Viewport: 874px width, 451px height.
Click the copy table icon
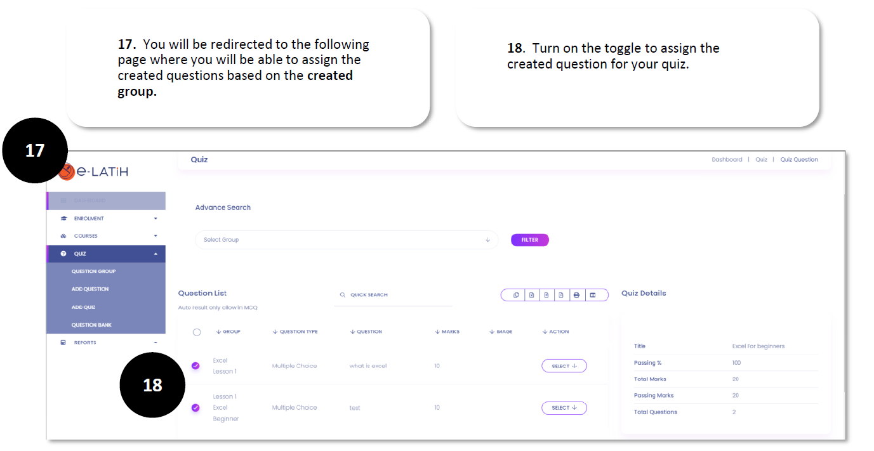click(516, 295)
